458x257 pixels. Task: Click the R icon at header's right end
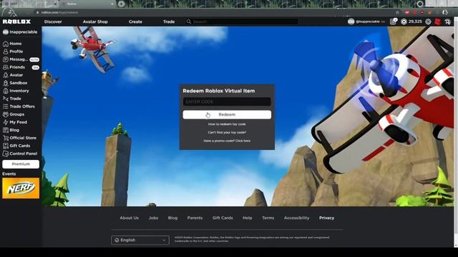(x=447, y=22)
